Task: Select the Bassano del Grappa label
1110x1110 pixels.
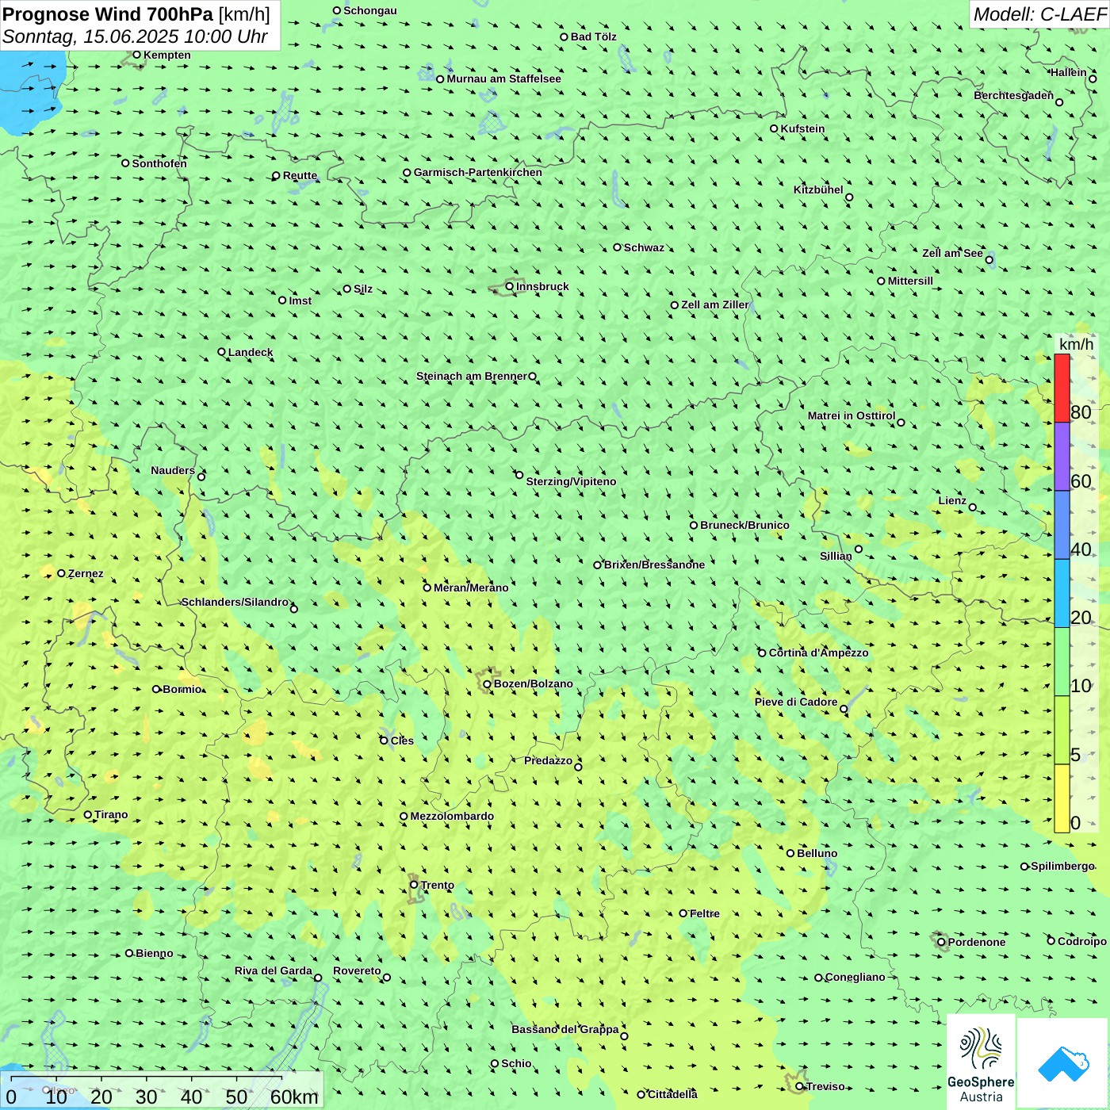Action: (565, 1029)
